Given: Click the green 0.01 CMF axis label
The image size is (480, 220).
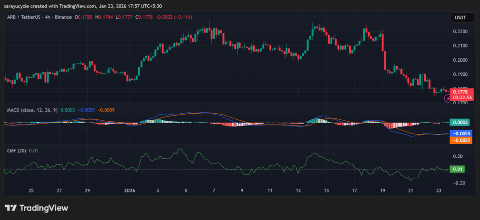Looking at the screenshot, I should [x=457, y=169].
